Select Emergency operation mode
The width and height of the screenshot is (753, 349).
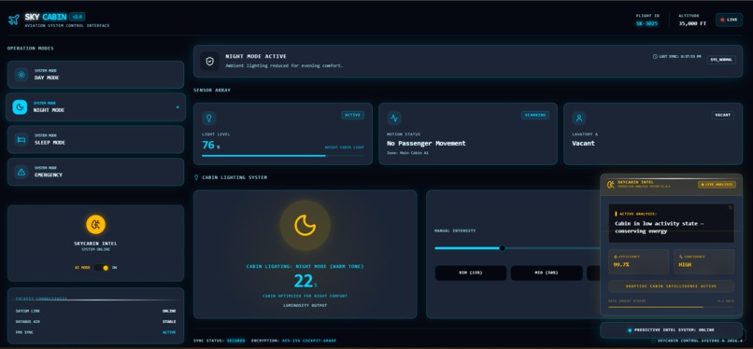pos(95,172)
